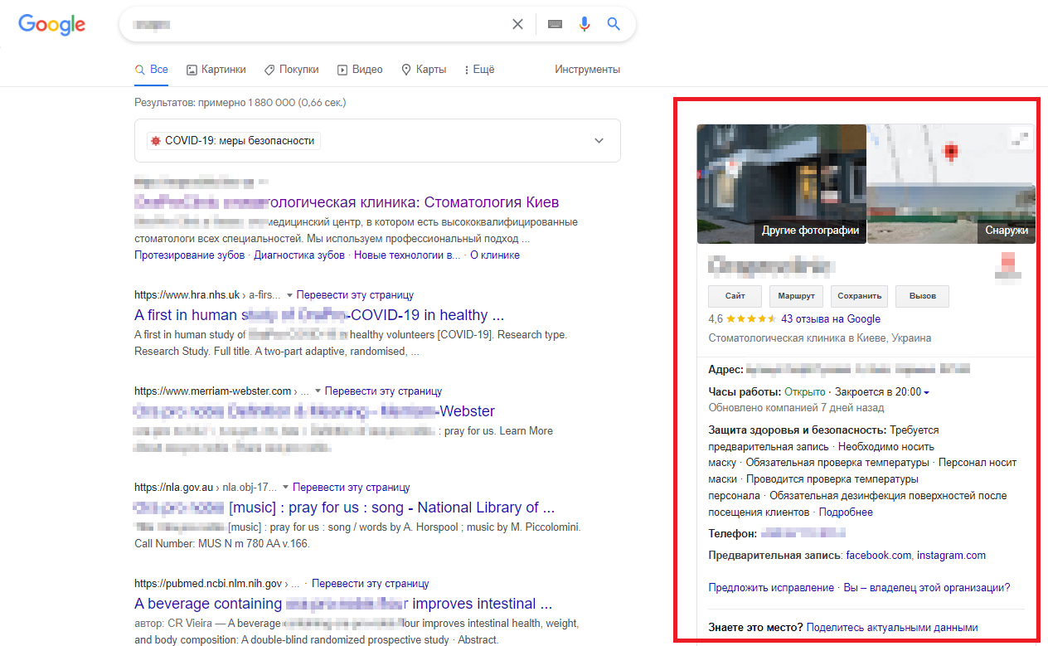Start the search via blue magnifier icon
This screenshot has height=646, width=1048.
[614, 23]
